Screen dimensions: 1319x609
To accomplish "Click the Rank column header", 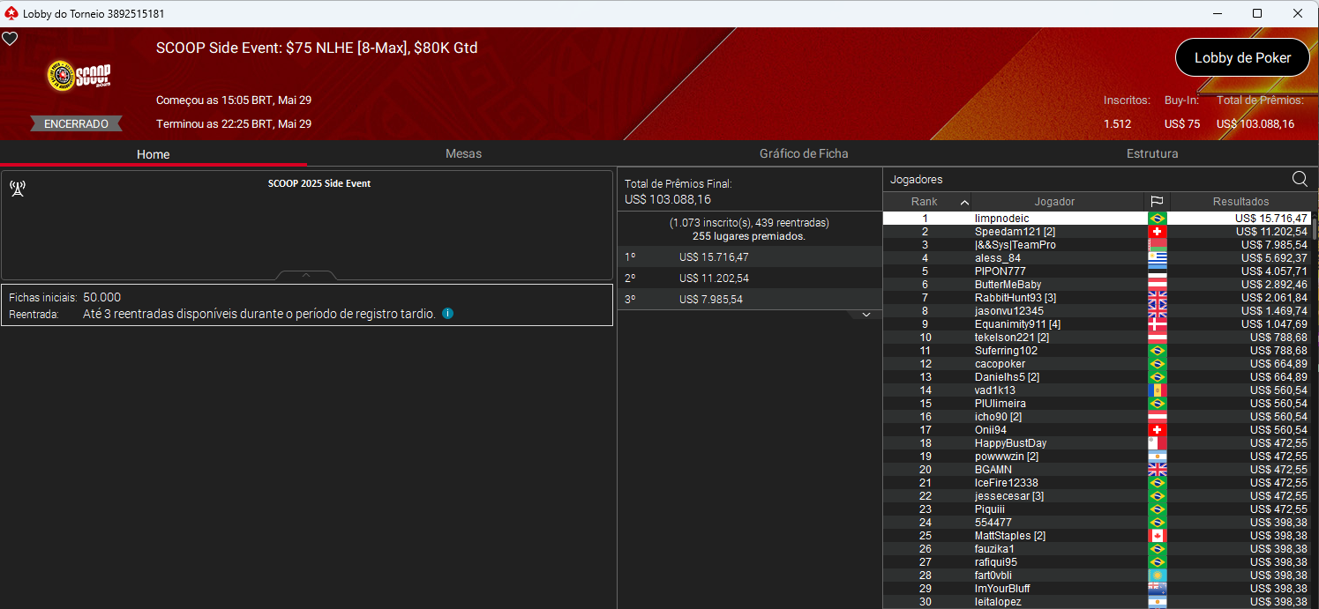I will coord(925,202).
